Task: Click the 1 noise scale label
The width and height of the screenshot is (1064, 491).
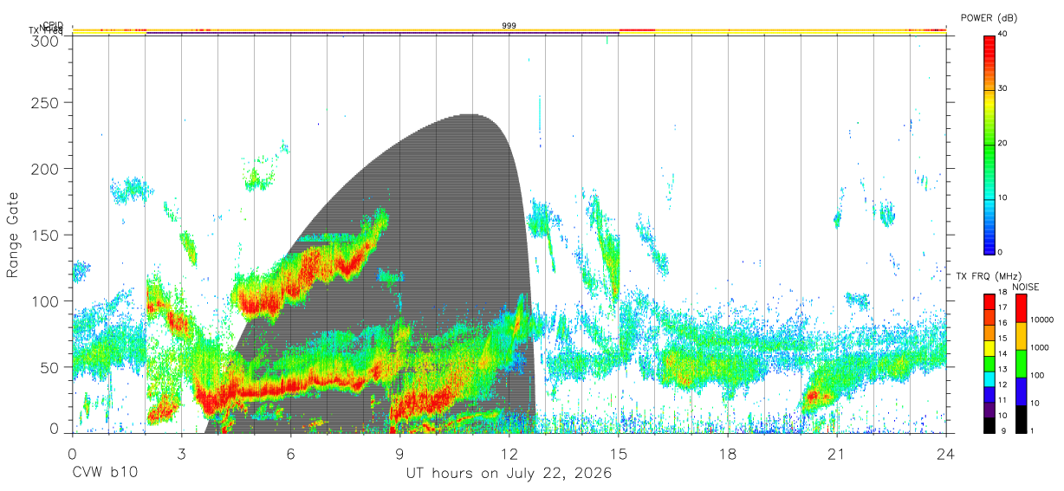Action: click(1032, 430)
